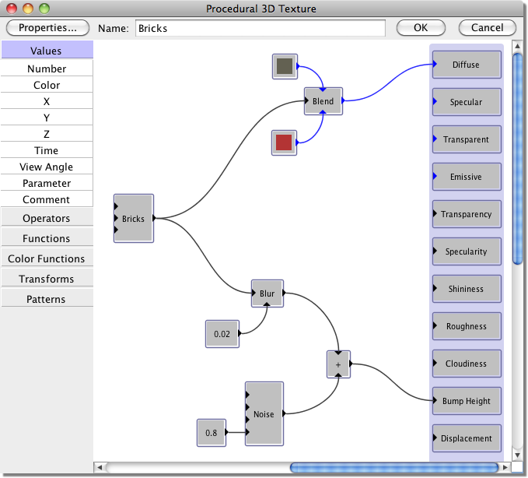Click the red swatch node's output arrow
Screen dimensions: 528x478
tap(297, 142)
